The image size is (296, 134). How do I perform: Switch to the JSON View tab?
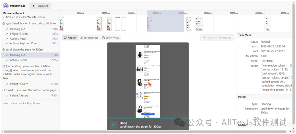click(111, 38)
